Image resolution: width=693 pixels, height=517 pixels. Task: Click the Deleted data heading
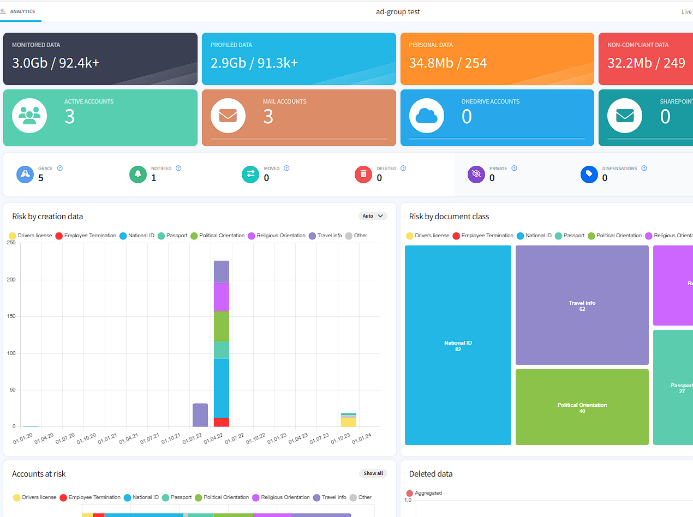click(431, 474)
